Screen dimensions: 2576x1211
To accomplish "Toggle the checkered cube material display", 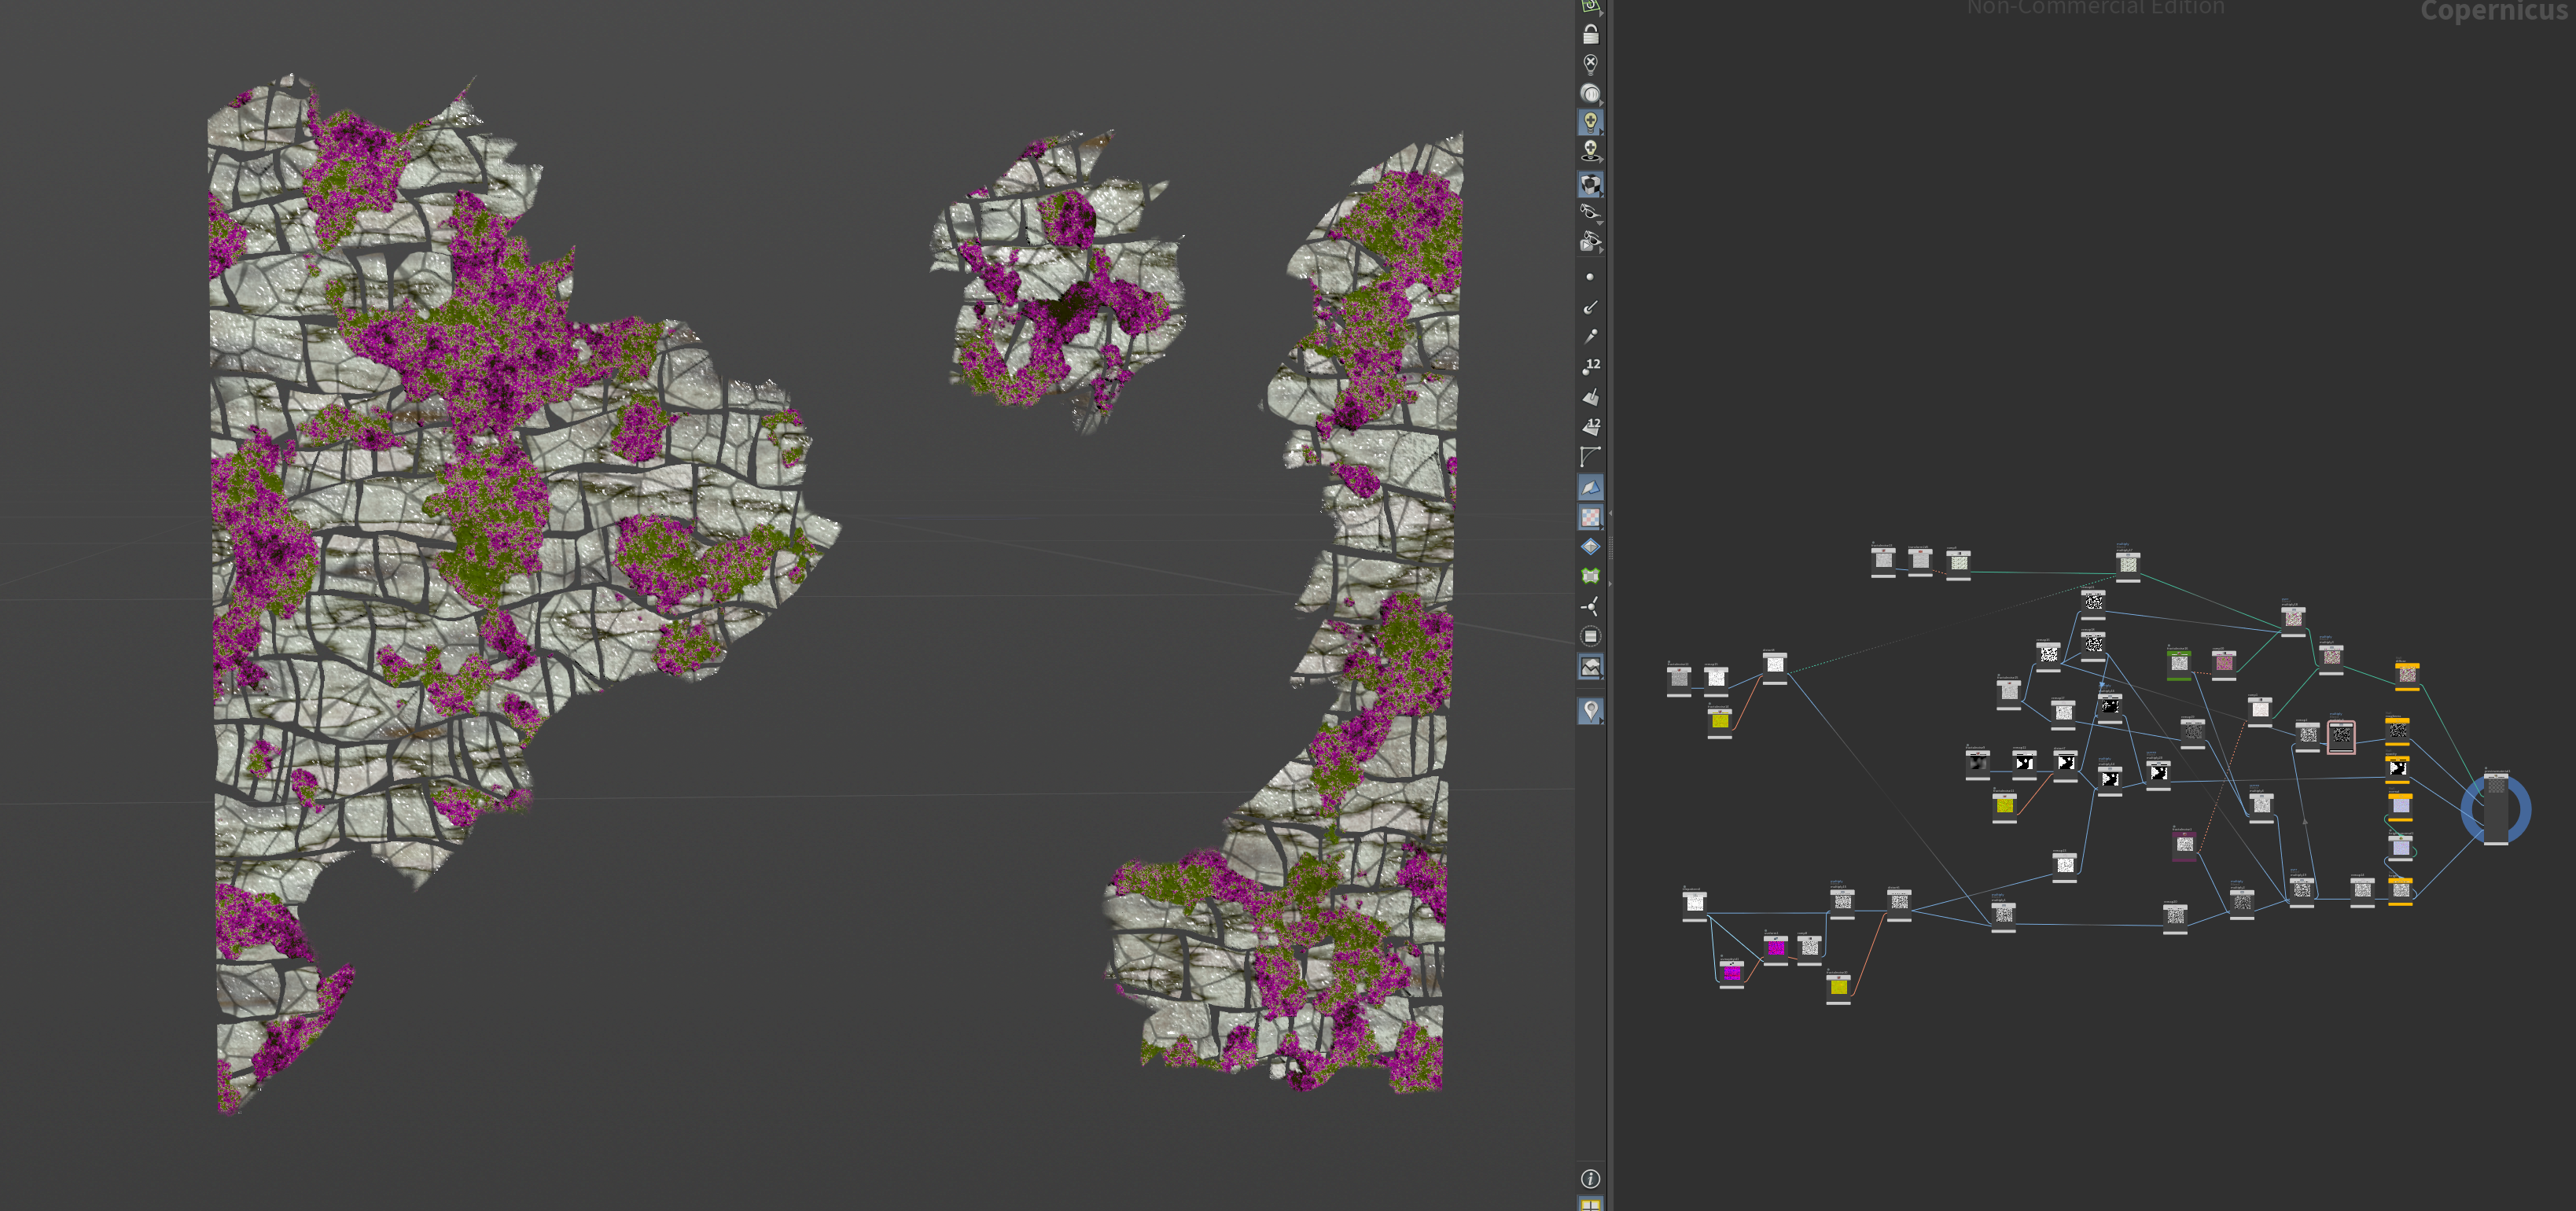I will coord(1590,184).
